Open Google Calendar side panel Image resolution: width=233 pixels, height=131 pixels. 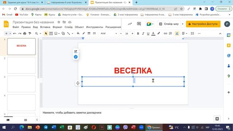tap(229, 35)
